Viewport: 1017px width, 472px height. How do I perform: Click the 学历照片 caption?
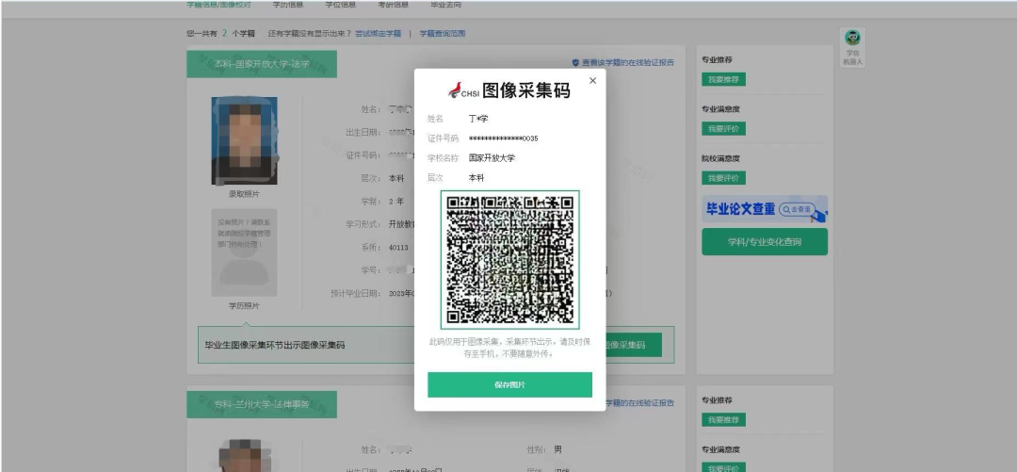click(x=244, y=306)
